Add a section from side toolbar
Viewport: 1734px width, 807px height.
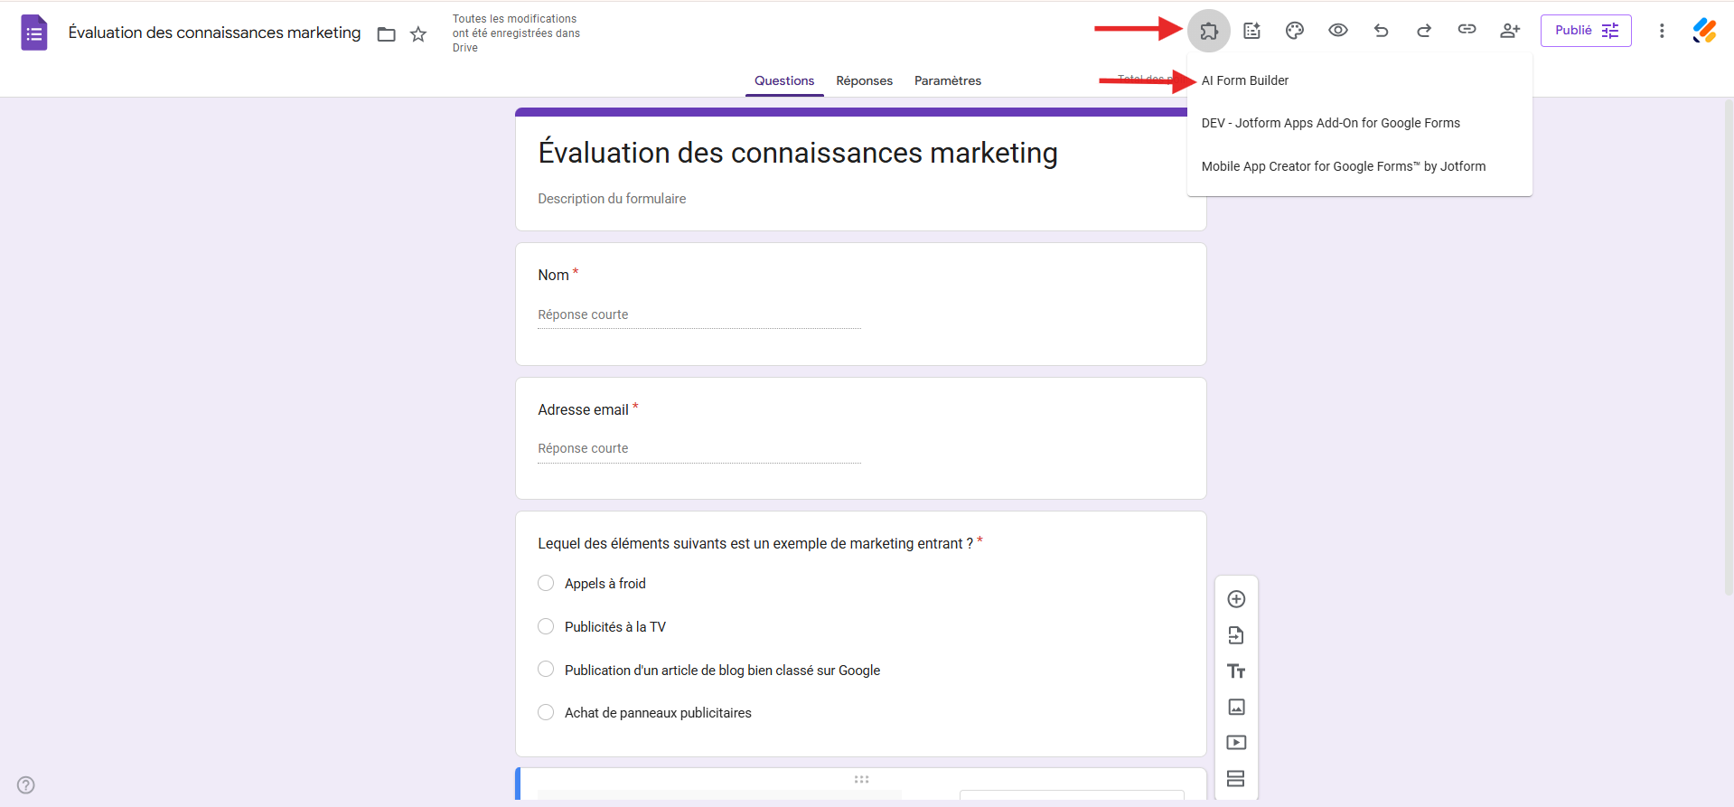tap(1236, 778)
